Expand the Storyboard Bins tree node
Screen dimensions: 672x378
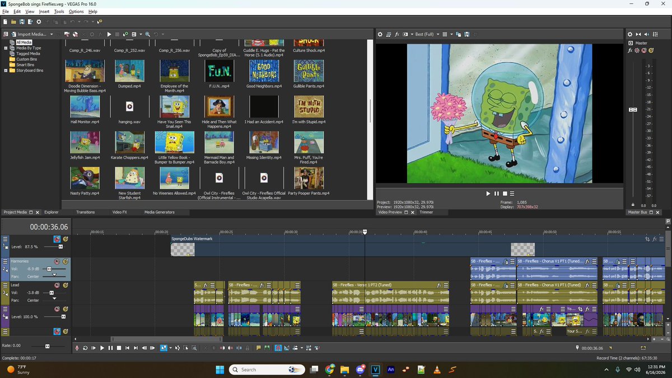pyautogui.click(x=6, y=71)
